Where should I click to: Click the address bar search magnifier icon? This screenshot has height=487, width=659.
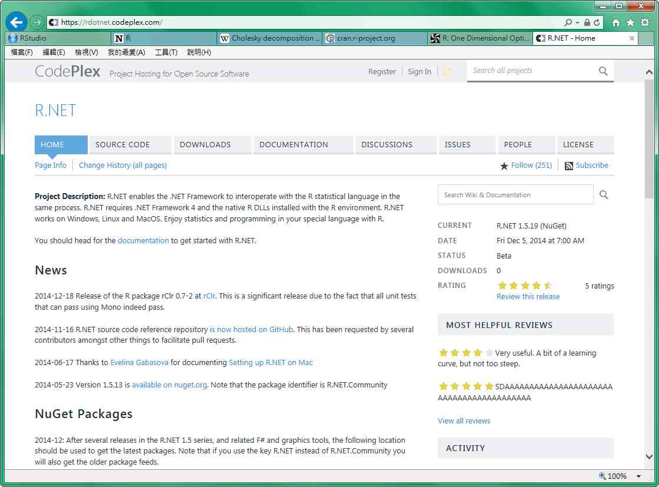pyautogui.click(x=568, y=22)
